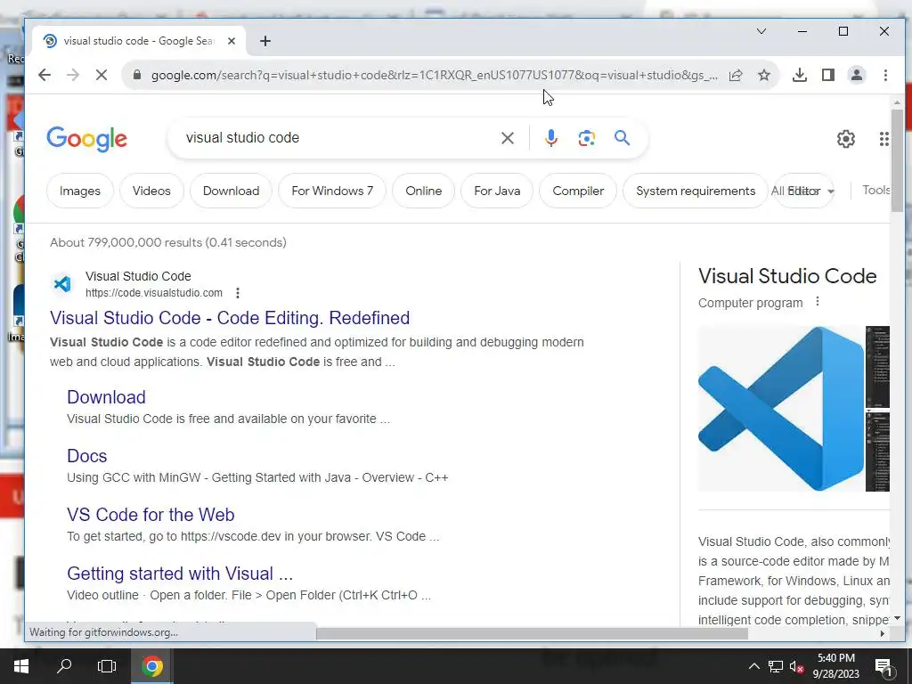Share this page via address bar icon
The image size is (912, 684).
pyautogui.click(x=736, y=75)
